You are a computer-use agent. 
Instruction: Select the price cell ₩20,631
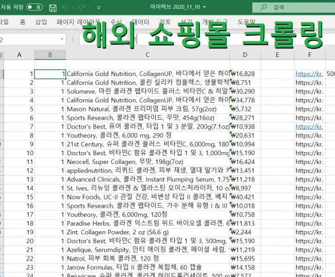pyautogui.click(x=245, y=136)
